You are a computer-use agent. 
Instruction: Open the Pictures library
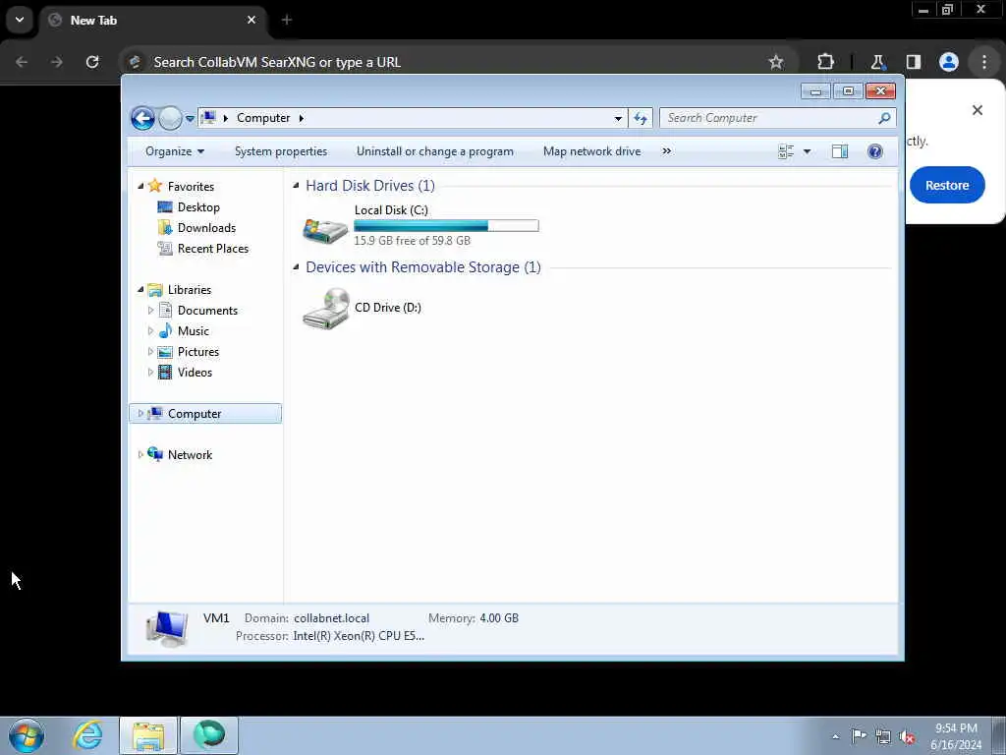[198, 352]
